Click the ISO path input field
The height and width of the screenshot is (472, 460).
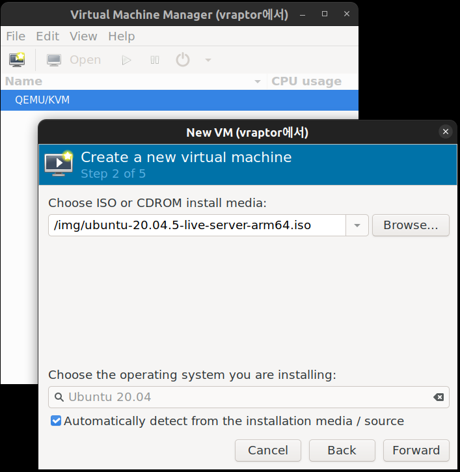(196, 225)
